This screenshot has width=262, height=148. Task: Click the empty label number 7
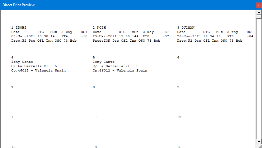[x=12, y=87]
